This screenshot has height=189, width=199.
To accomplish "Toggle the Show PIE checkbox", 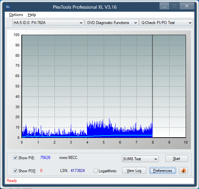I will [15, 158].
